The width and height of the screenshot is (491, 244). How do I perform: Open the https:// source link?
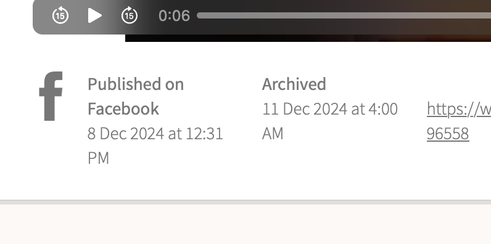click(x=459, y=109)
